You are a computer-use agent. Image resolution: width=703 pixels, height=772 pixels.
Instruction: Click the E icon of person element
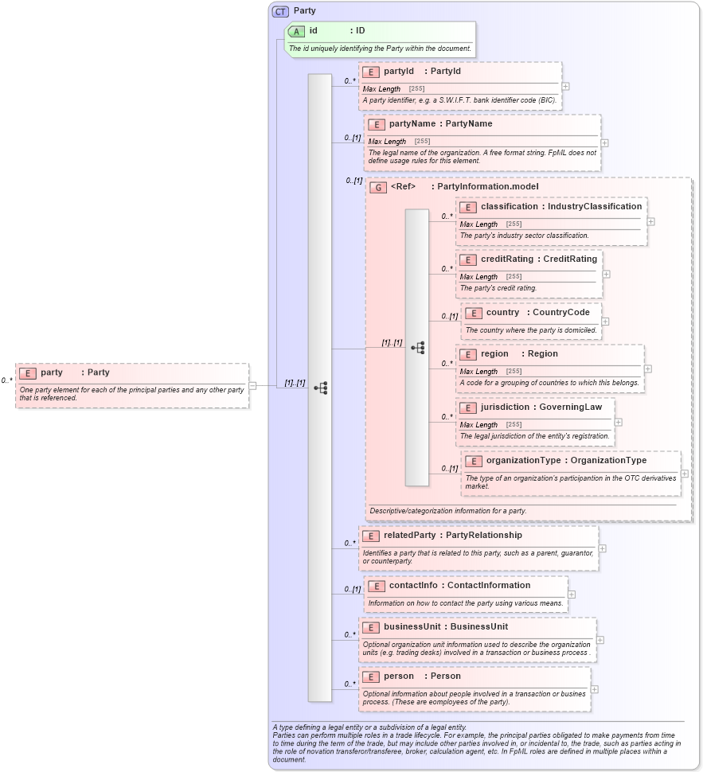pyautogui.click(x=370, y=677)
